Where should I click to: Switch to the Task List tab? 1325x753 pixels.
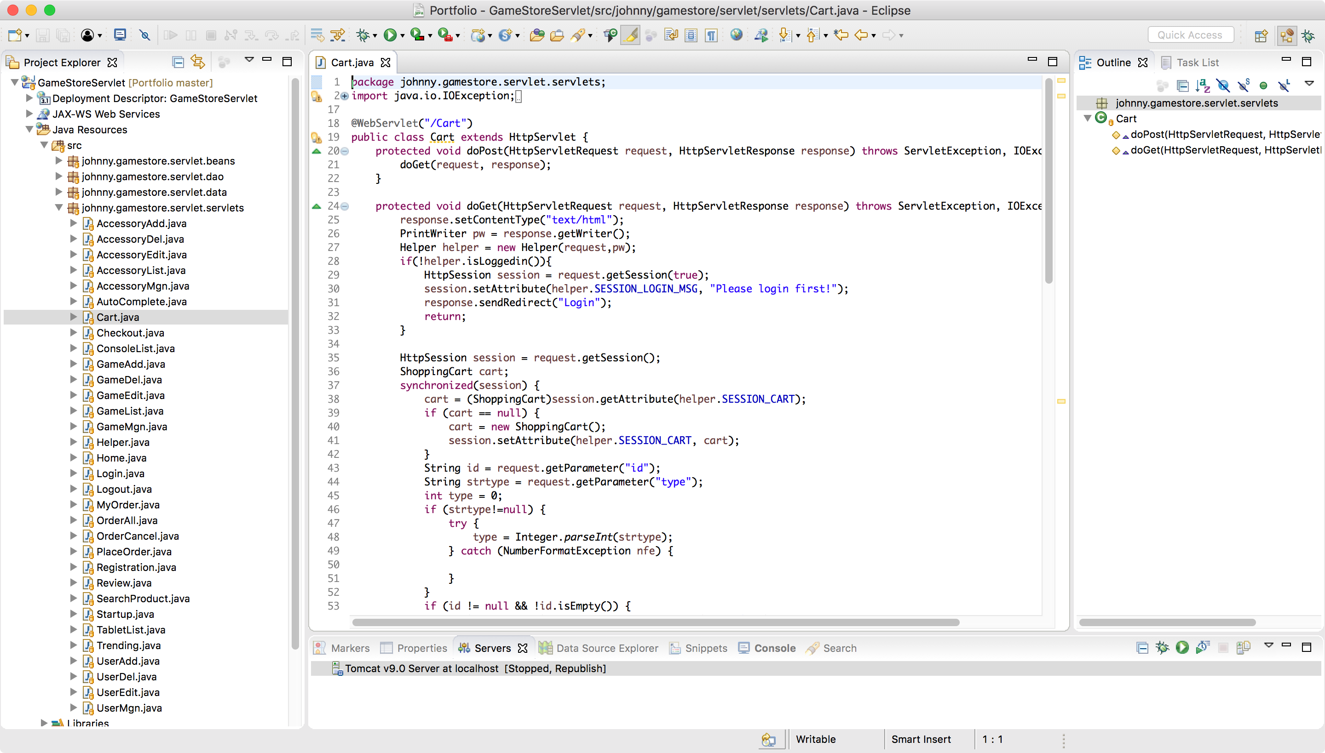1190,63
